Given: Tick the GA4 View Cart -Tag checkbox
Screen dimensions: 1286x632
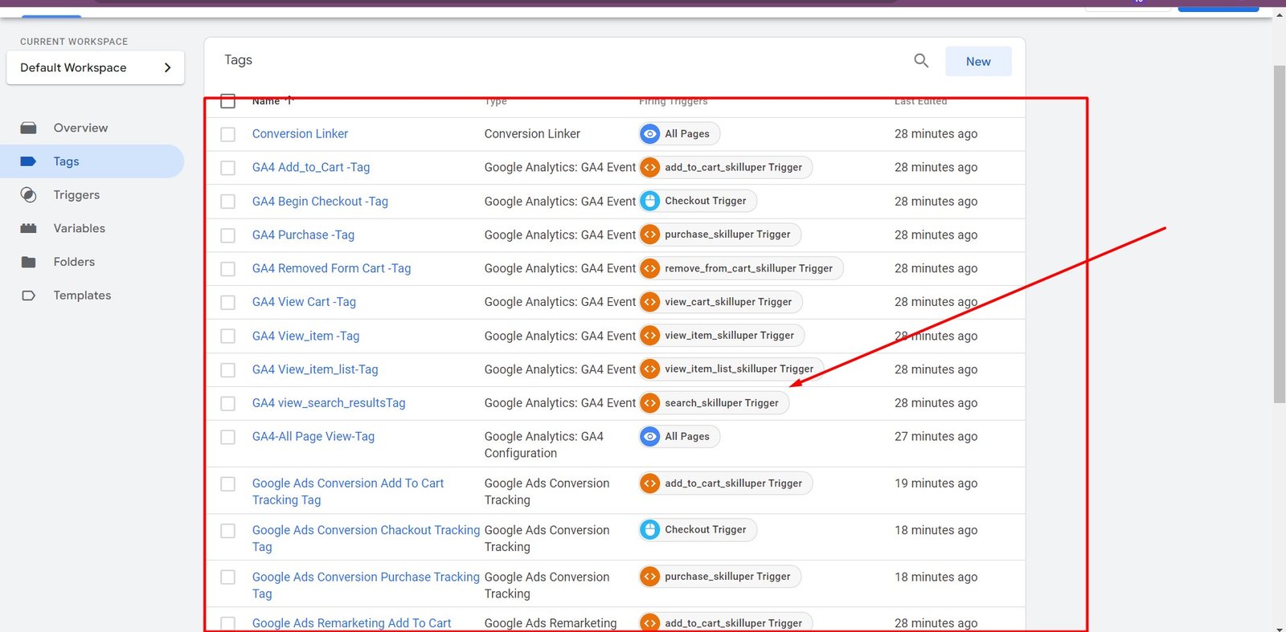Looking at the screenshot, I should 228,303.
